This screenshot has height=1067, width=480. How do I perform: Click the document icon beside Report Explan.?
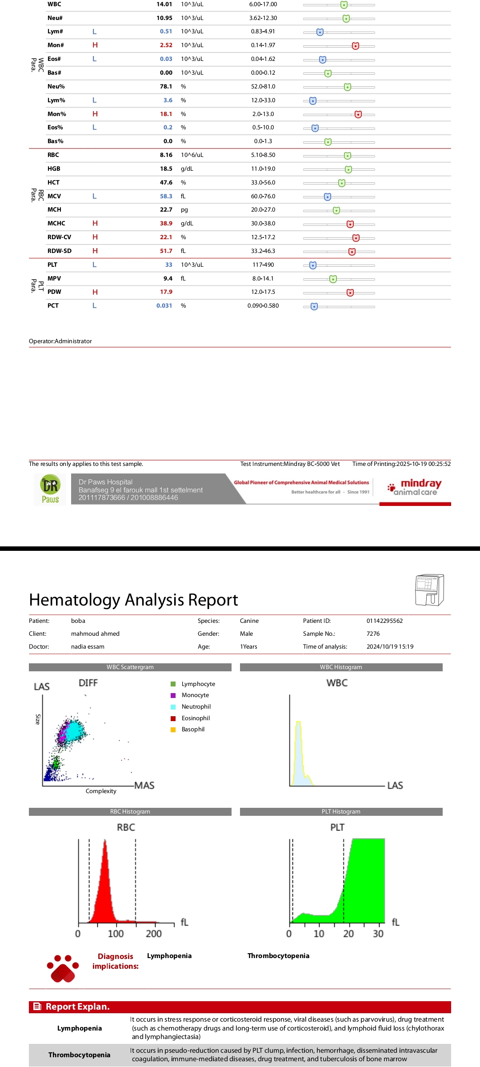pos(37,1007)
